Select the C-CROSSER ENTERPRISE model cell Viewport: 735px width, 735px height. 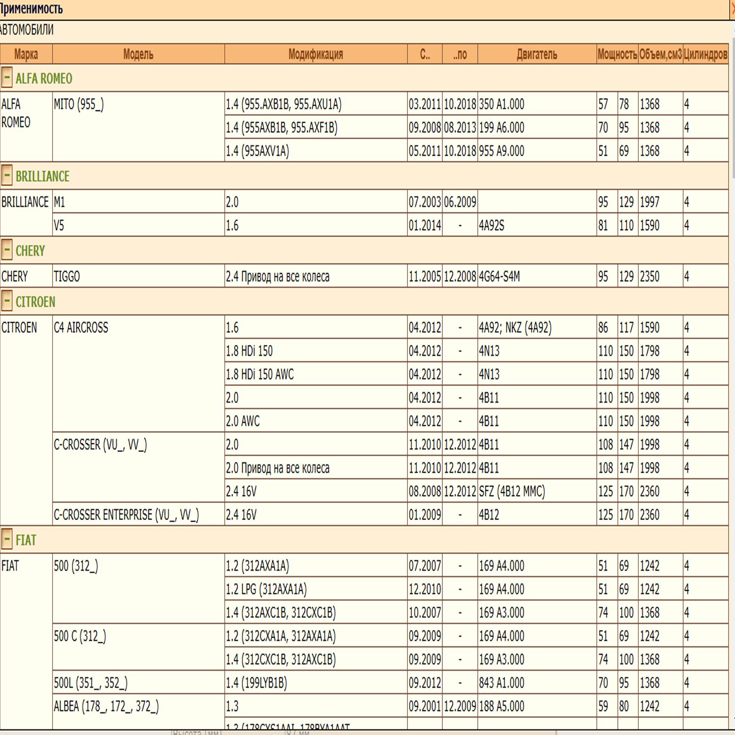pyautogui.click(x=126, y=515)
